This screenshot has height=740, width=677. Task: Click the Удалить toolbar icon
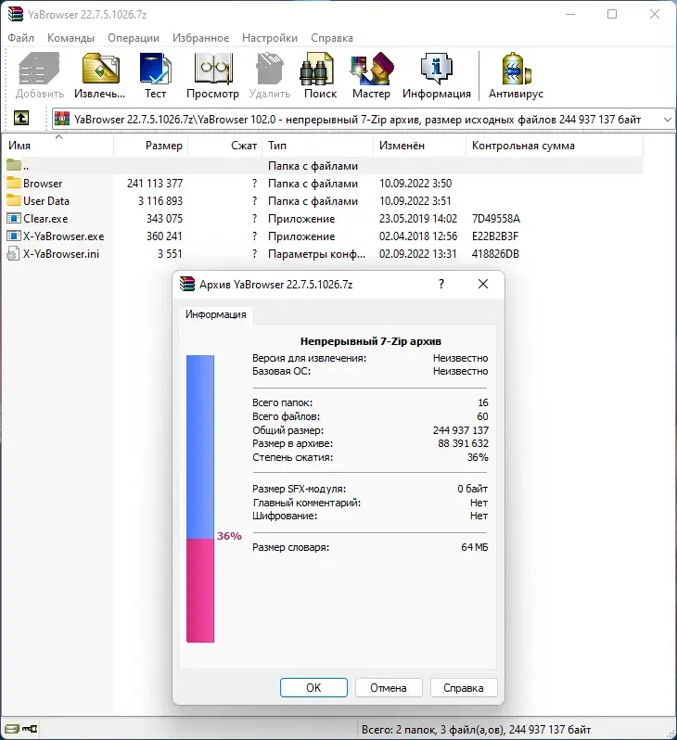coord(270,69)
